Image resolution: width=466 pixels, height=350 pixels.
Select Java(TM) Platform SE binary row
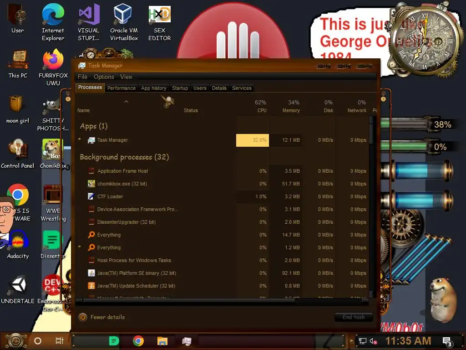pyautogui.click(x=222, y=273)
